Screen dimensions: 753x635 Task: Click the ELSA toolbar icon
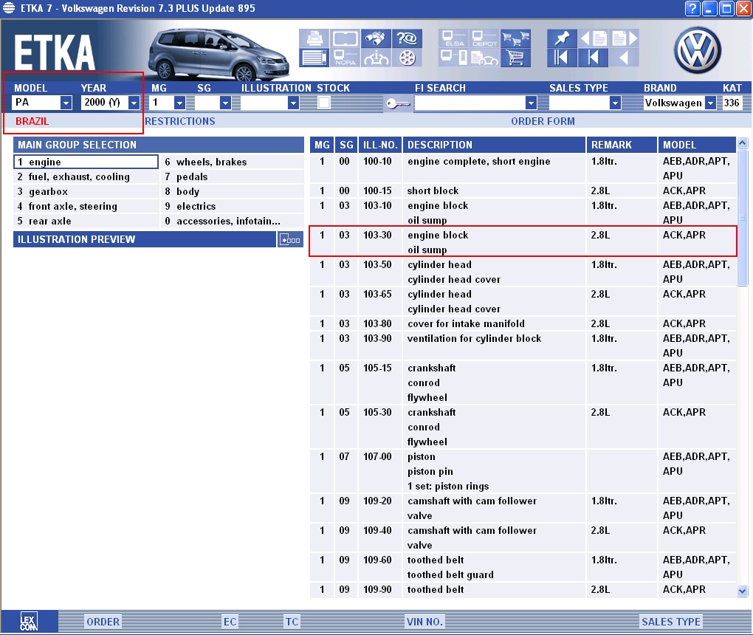point(453,38)
